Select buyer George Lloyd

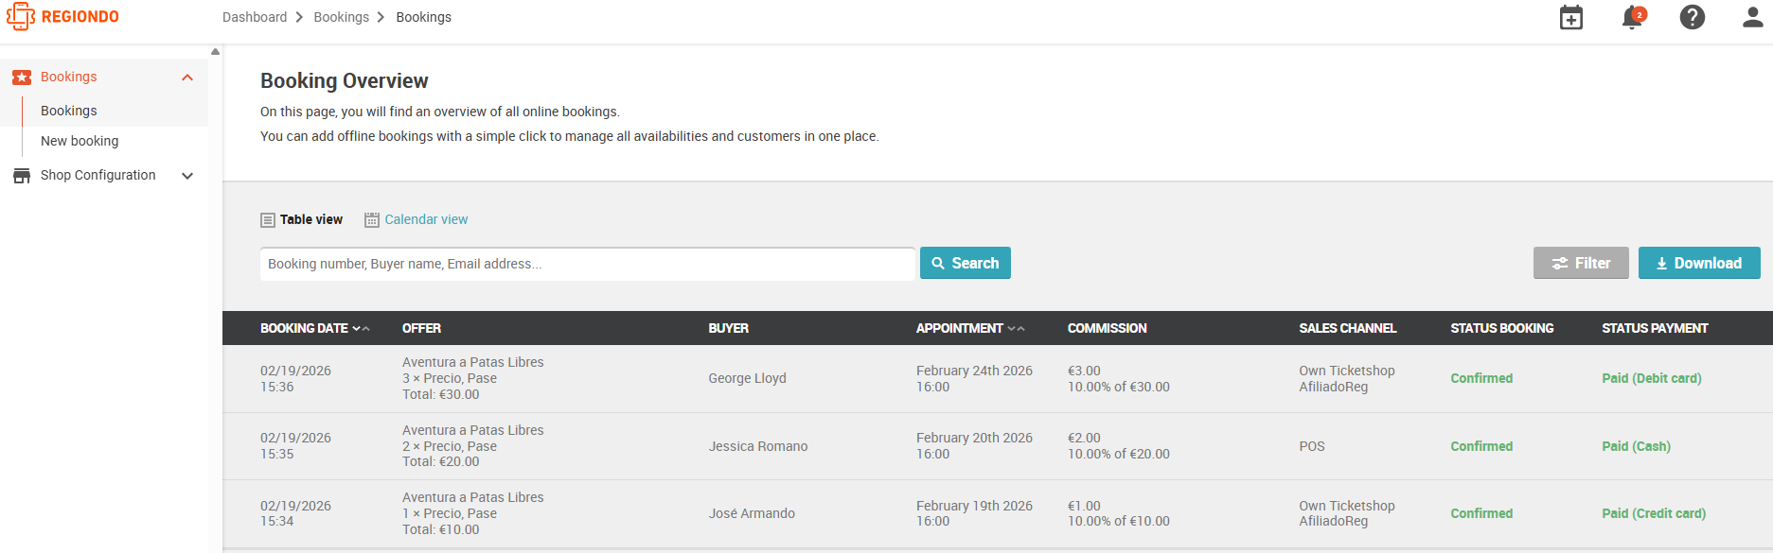point(747,378)
